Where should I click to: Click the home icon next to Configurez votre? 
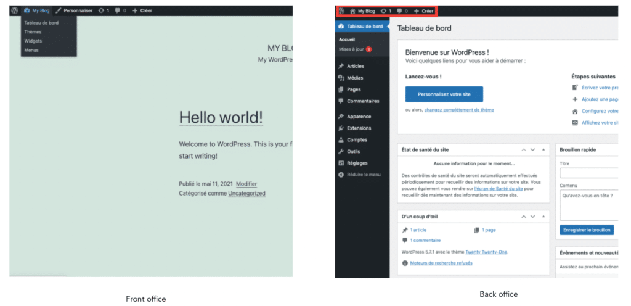(575, 111)
